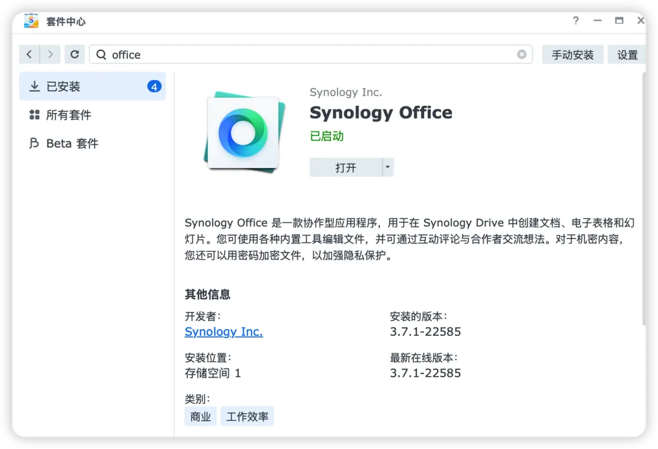The height and width of the screenshot is (449, 658).
Task: Click the 其他信息 heading
Action: 207,294
